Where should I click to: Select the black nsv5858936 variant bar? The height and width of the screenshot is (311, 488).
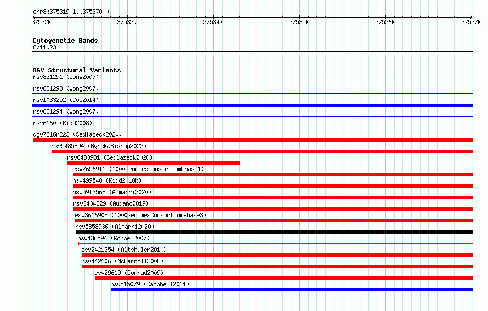(274, 232)
